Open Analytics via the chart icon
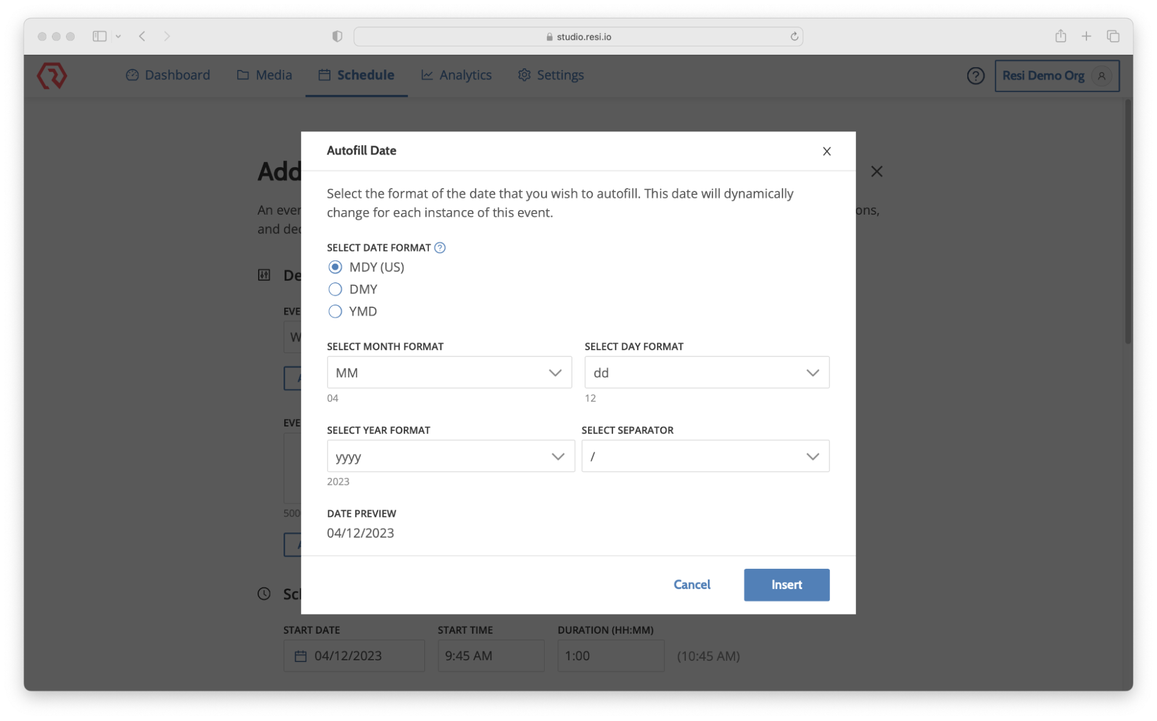1157x721 pixels. [427, 75]
